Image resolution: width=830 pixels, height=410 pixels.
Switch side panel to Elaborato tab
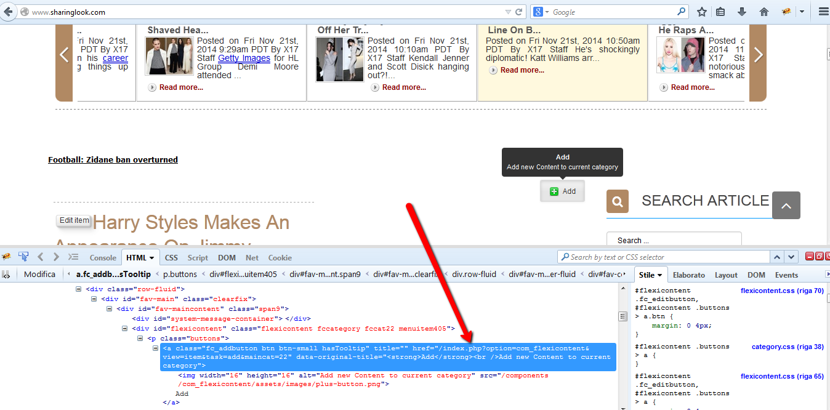pyautogui.click(x=688, y=275)
